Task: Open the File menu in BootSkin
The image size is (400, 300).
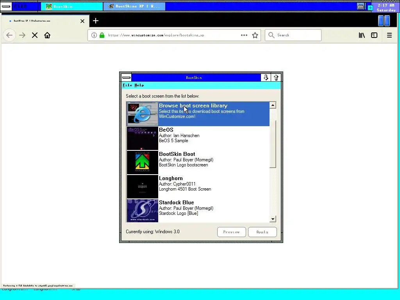Action: (127, 85)
